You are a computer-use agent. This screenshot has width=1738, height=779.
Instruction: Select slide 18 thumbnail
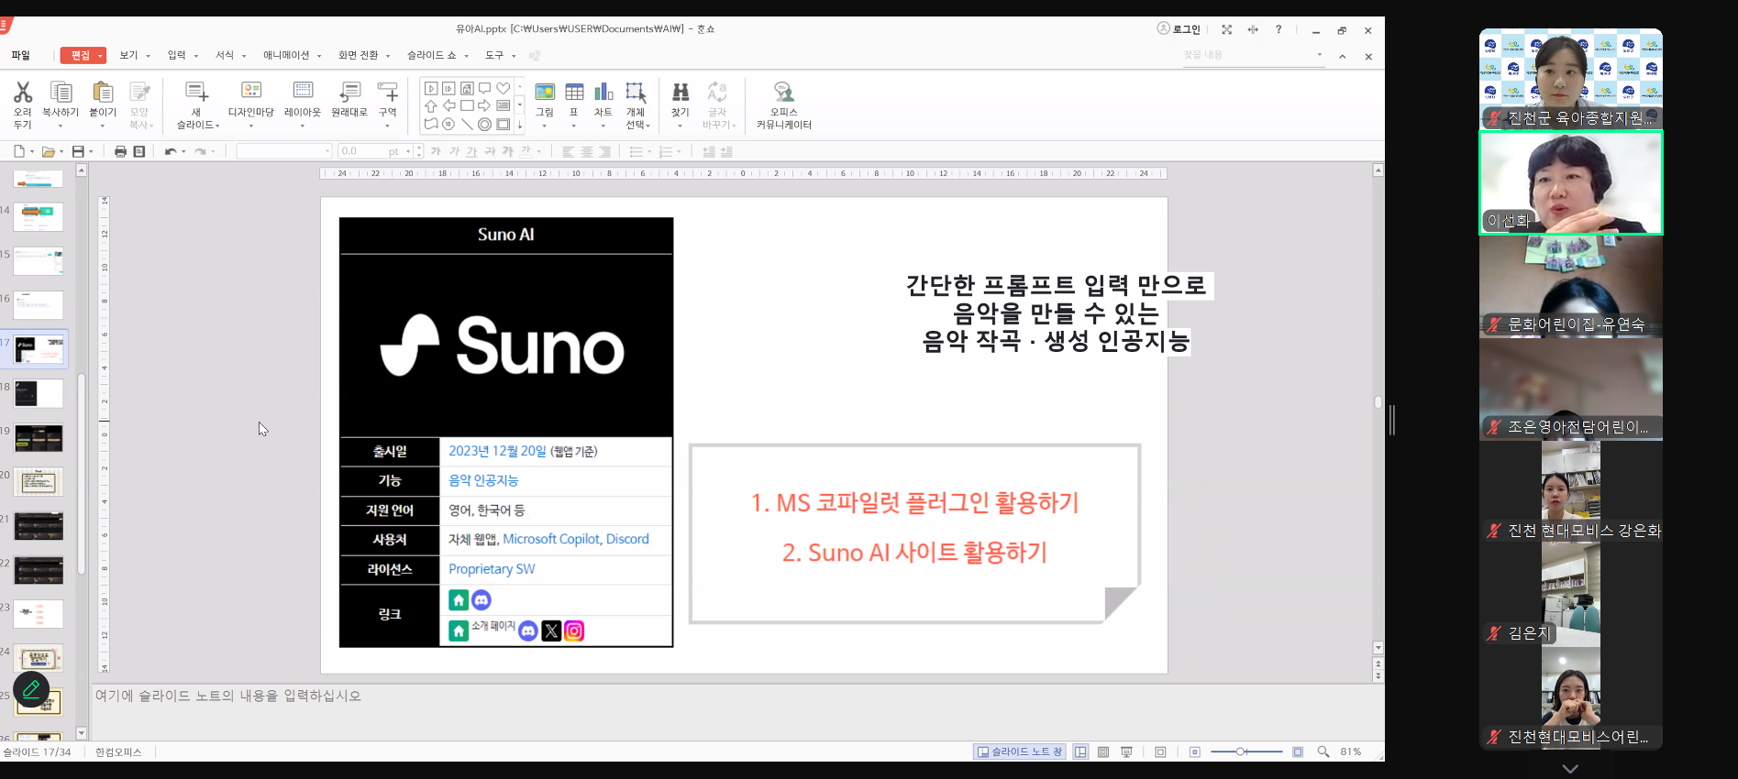(39, 393)
